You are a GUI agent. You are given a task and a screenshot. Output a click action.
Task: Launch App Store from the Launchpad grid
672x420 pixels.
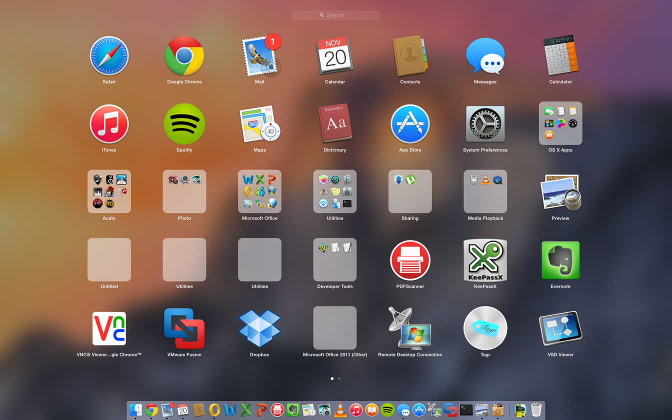pyautogui.click(x=410, y=124)
